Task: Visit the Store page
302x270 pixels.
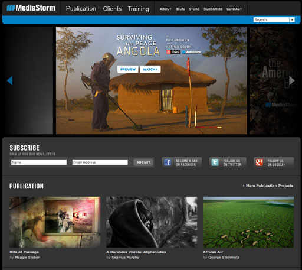Action: click(194, 9)
